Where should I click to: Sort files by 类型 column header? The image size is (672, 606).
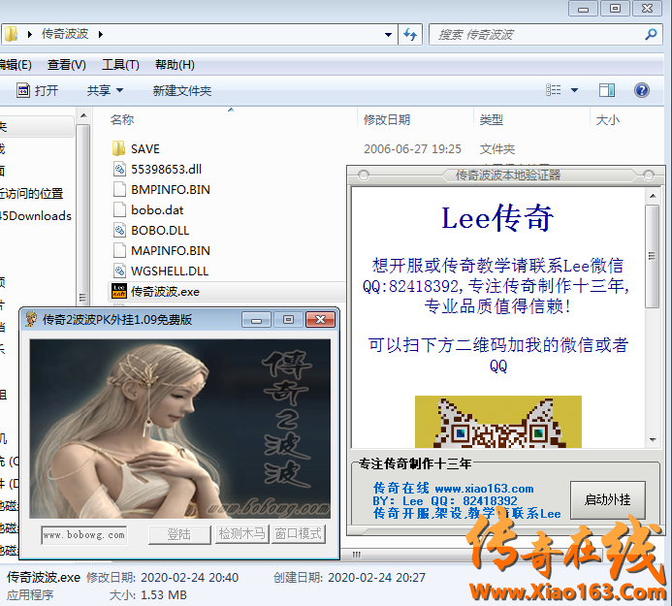[x=491, y=119]
